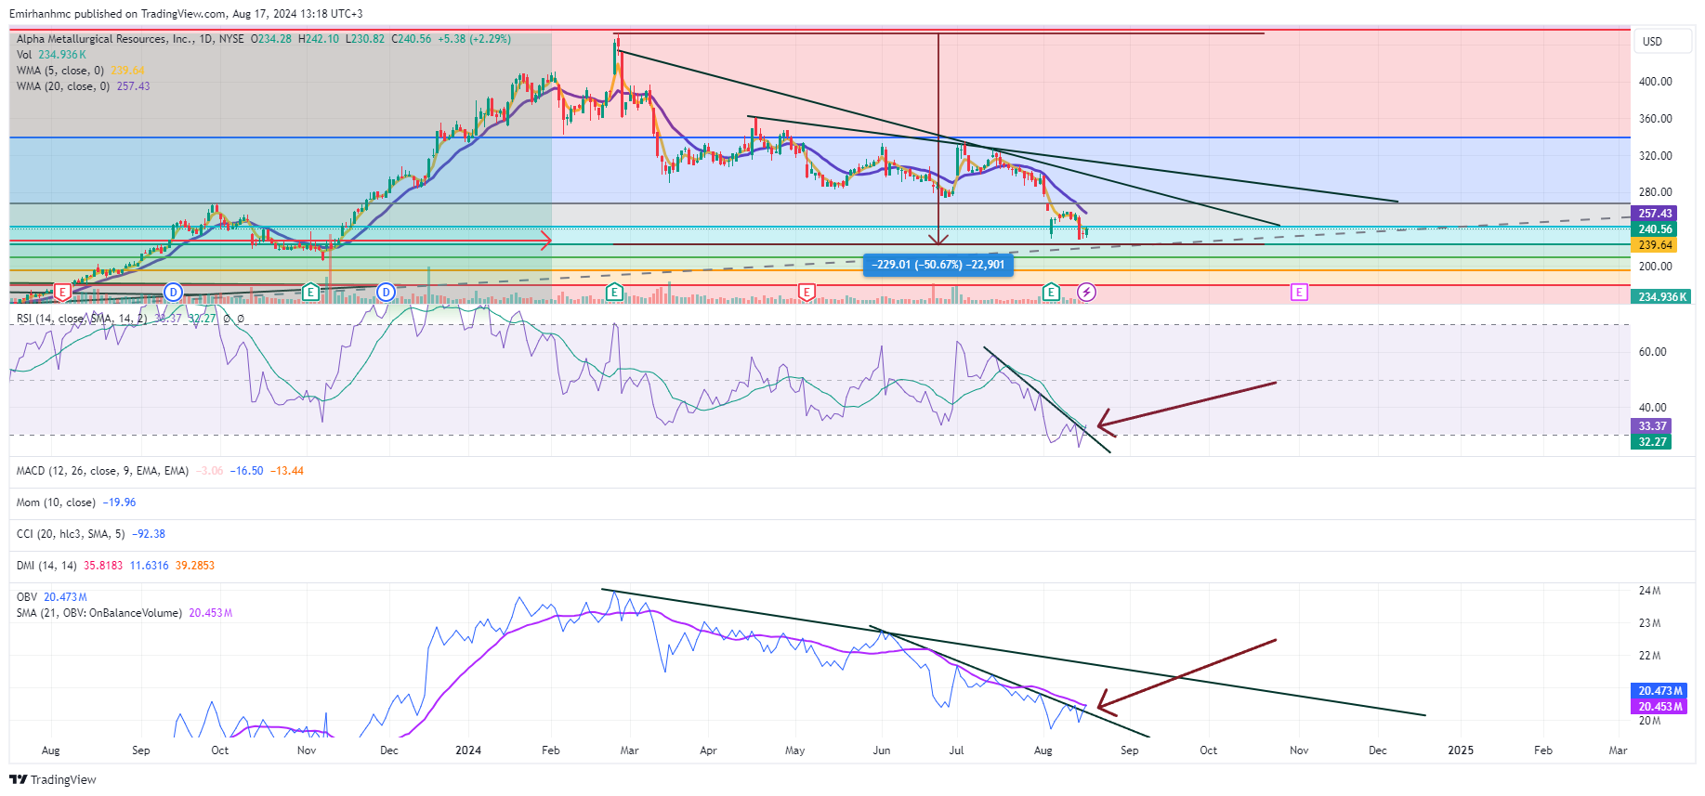Click the green earnings E marker above Nov 2023

click(x=311, y=293)
